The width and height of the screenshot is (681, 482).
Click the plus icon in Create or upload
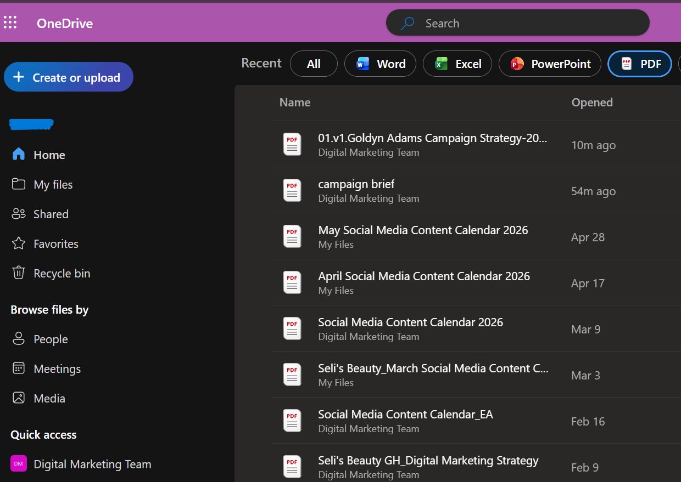pyautogui.click(x=19, y=77)
